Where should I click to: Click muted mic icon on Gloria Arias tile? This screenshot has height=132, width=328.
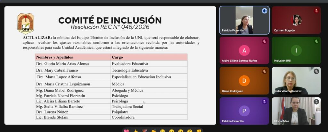pyautogui.click(x=316, y=102)
